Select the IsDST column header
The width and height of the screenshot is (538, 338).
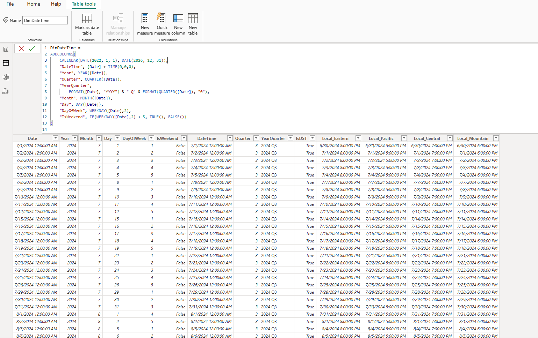click(x=301, y=138)
